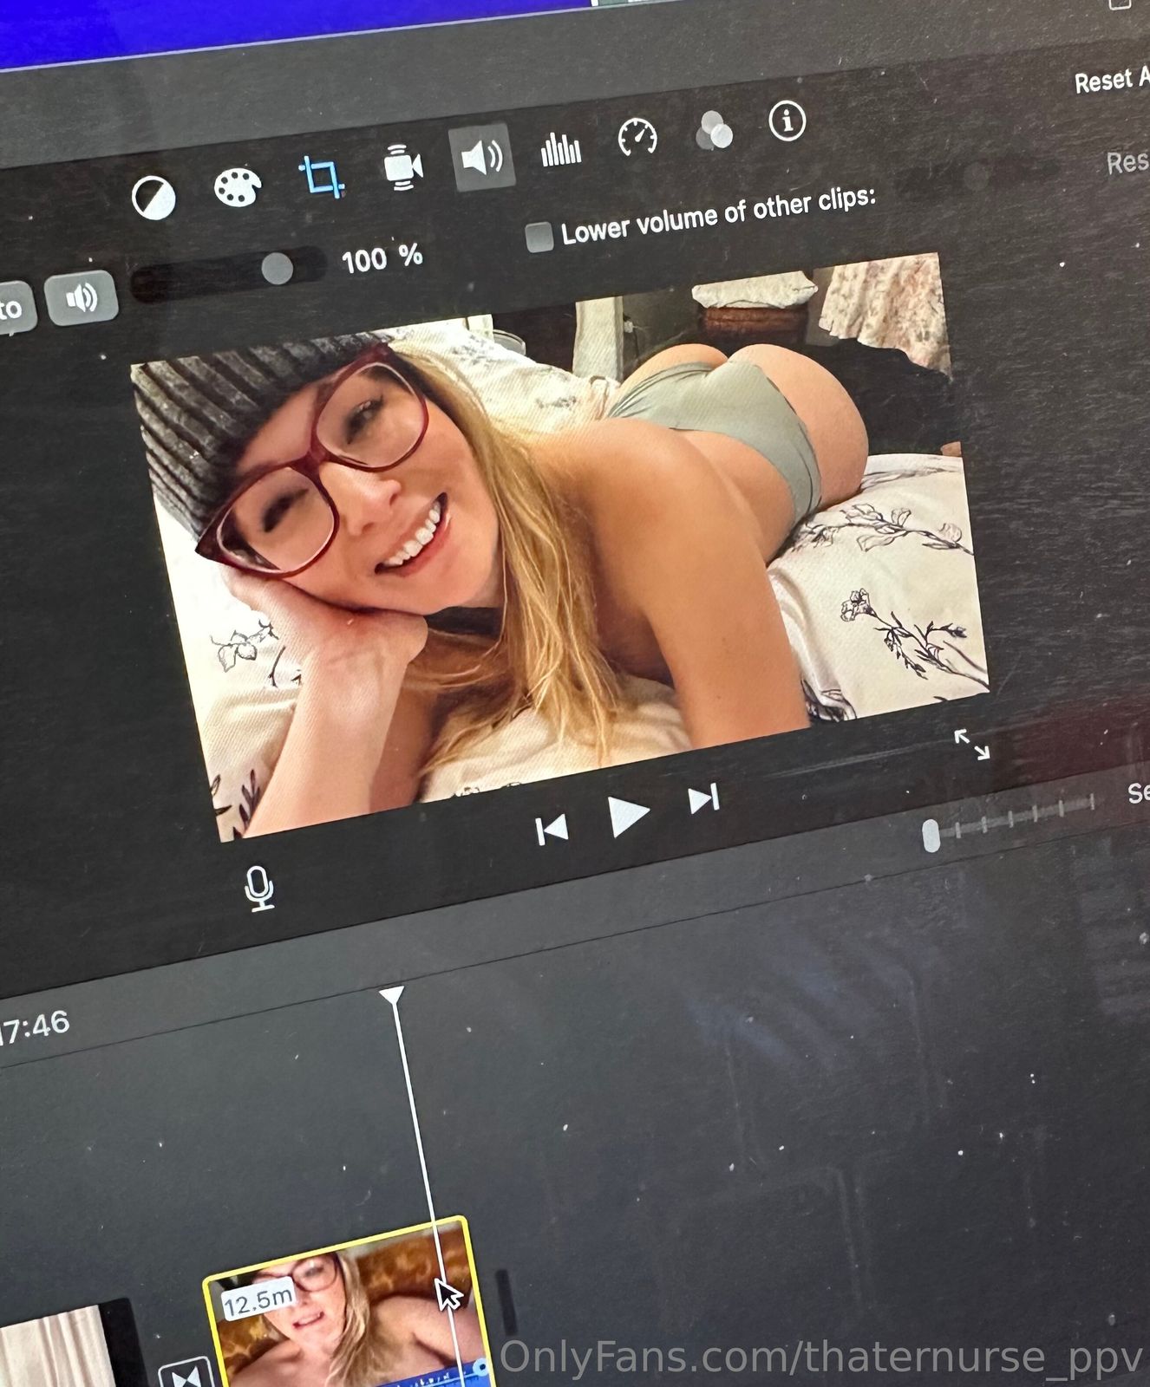Skip to the next clip
This screenshot has height=1387, width=1150.
(x=703, y=799)
